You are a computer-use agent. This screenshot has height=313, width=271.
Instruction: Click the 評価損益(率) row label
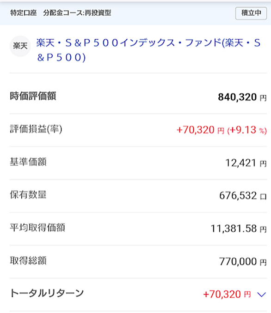[36, 129]
